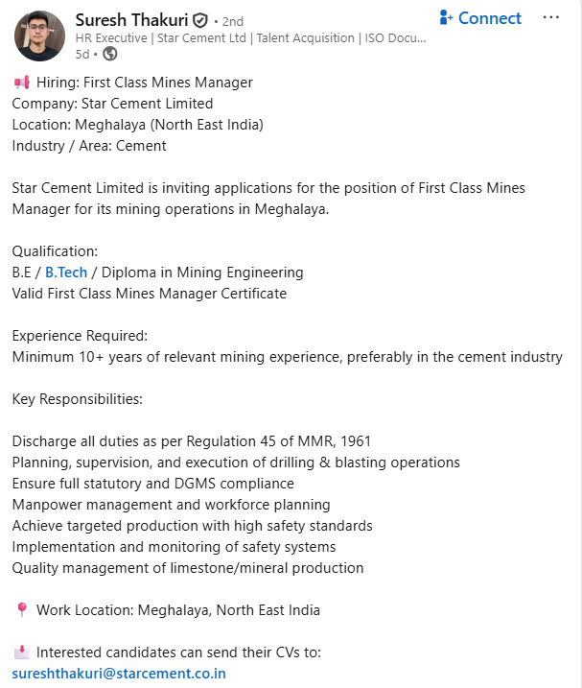The image size is (582, 688).
Task: Open Suresh Thakuri's profile photo
Action: (39, 36)
